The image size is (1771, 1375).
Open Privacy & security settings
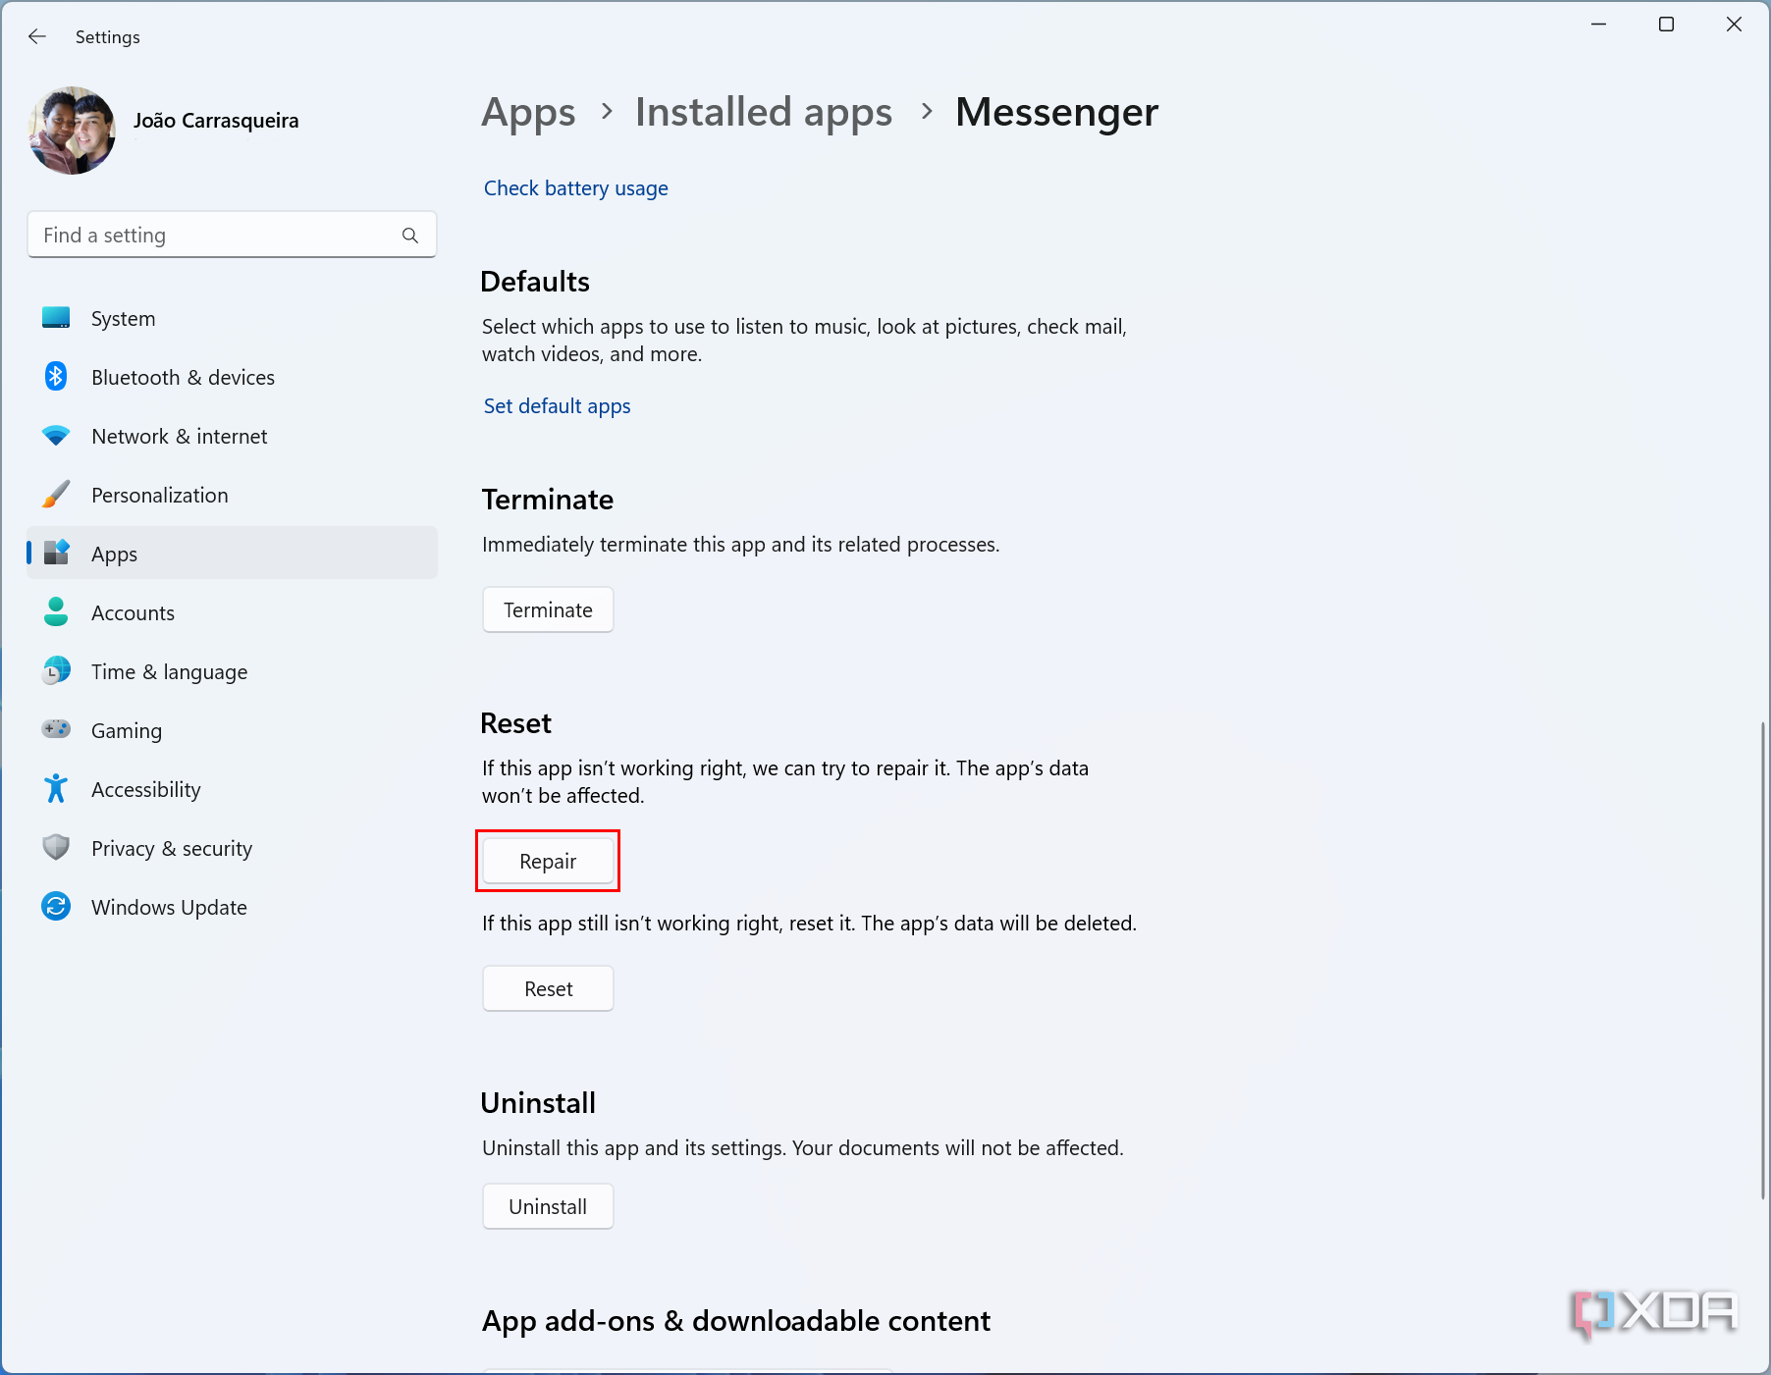(x=172, y=848)
